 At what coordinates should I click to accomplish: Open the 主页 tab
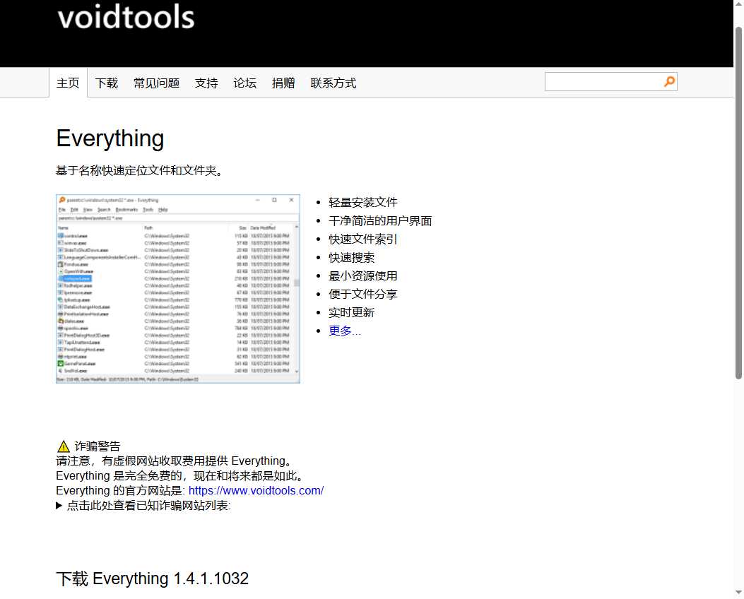[x=68, y=83]
